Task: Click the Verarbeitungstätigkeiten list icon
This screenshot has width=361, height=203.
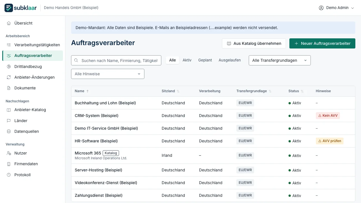Action: click(x=9, y=45)
